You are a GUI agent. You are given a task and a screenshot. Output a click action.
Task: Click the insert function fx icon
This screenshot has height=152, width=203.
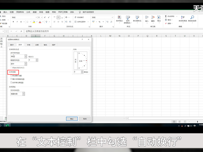click(21, 31)
